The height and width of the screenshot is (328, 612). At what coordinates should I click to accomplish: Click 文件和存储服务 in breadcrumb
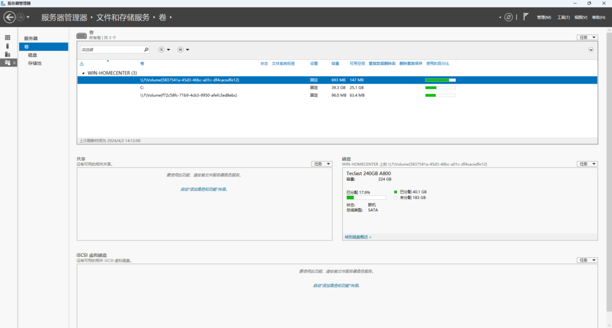pyautogui.click(x=123, y=18)
